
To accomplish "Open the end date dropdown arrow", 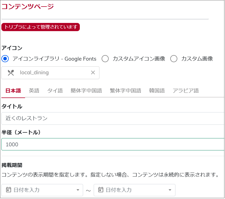I will click(170, 190).
